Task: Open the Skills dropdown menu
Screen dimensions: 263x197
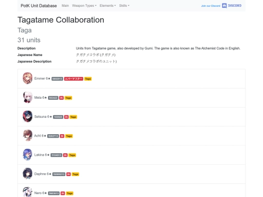Action: [x=124, y=6]
